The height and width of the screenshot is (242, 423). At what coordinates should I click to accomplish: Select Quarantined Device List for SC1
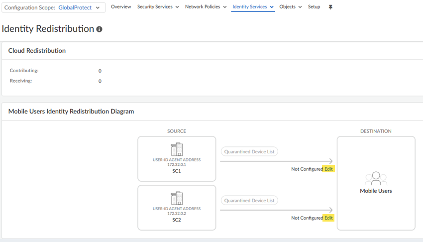click(249, 151)
